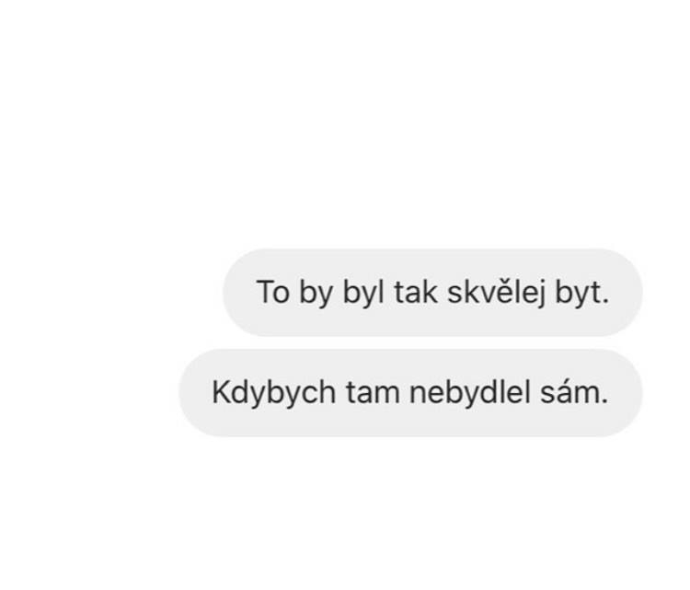The image size is (690, 590).
Task: Click the word "tak" in the first message
Action: pos(416,293)
